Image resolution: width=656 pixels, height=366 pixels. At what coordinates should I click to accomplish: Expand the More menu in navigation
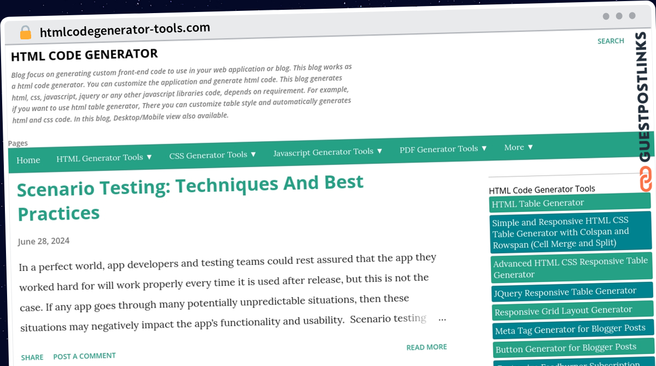pyautogui.click(x=518, y=147)
